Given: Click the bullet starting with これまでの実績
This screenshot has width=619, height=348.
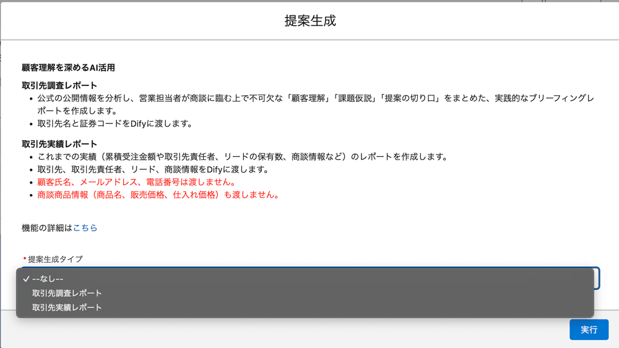Looking at the screenshot, I should point(243,157).
